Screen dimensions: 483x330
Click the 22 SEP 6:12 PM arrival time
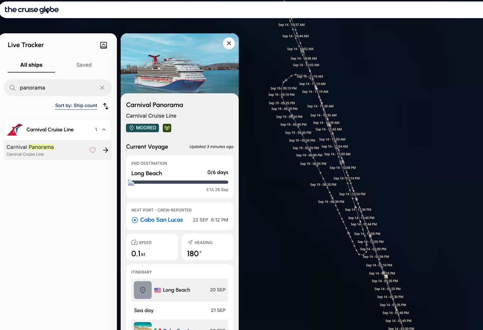[x=210, y=220]
